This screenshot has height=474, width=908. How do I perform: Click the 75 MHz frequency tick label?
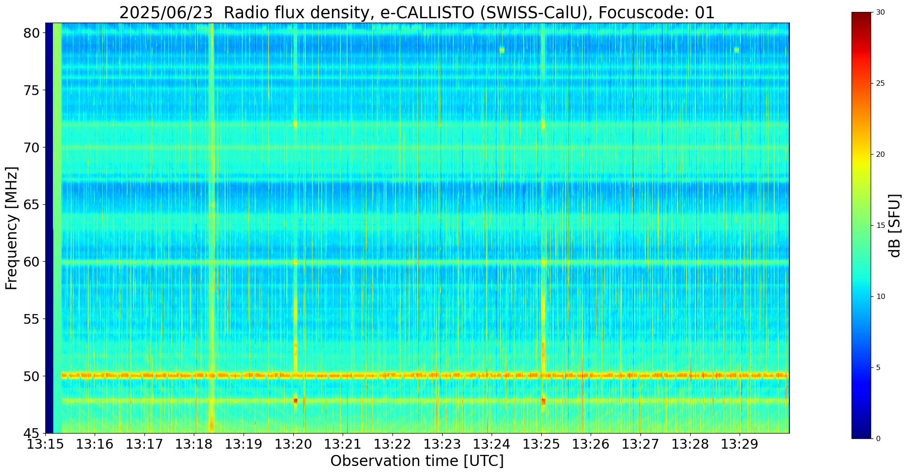[32, 90]
